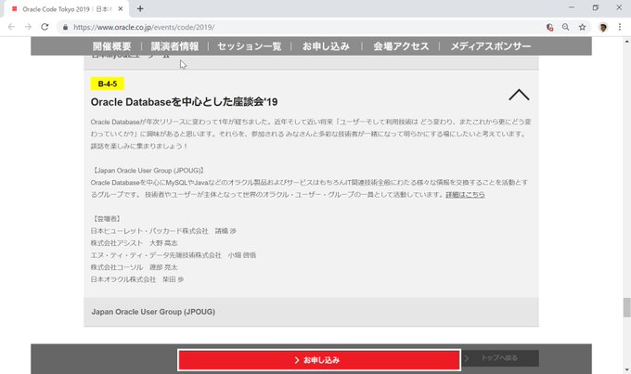
Task: Open the 講演者情報 menu item
Action: point(174,46)
